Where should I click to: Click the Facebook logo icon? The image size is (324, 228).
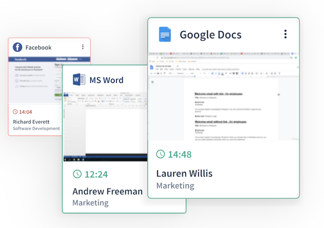click(x=18, y=47)
